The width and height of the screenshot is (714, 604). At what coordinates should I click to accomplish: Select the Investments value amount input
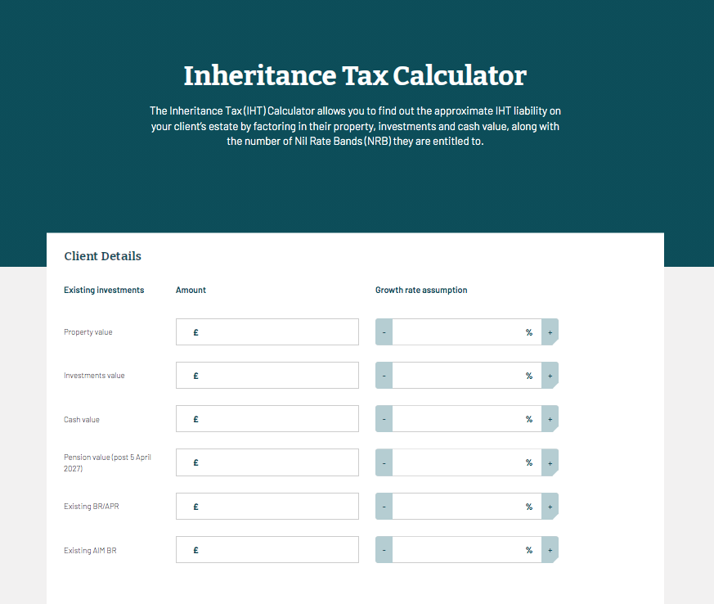(x=274, y=376)
